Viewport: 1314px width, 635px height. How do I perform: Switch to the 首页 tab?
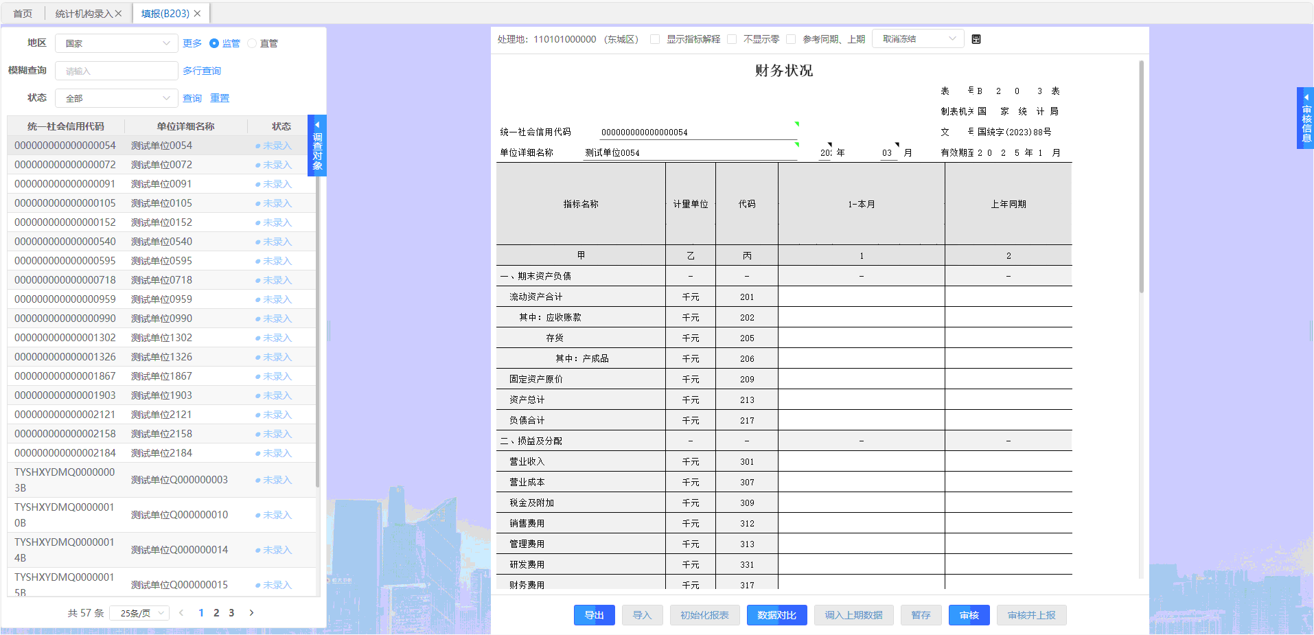tap(23, 14)
